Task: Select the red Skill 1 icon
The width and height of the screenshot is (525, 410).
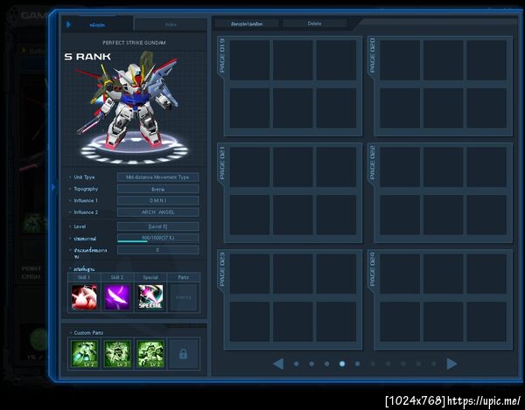Action: click(x=84, y=297)
